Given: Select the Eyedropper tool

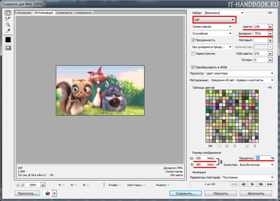Looking at the screenshot, I should pos(8,31).
